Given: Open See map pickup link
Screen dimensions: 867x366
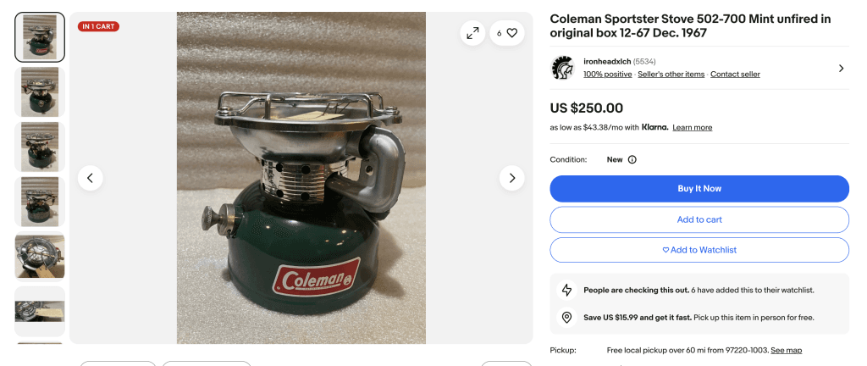Looking at the screenshot, I should [786, 350].
